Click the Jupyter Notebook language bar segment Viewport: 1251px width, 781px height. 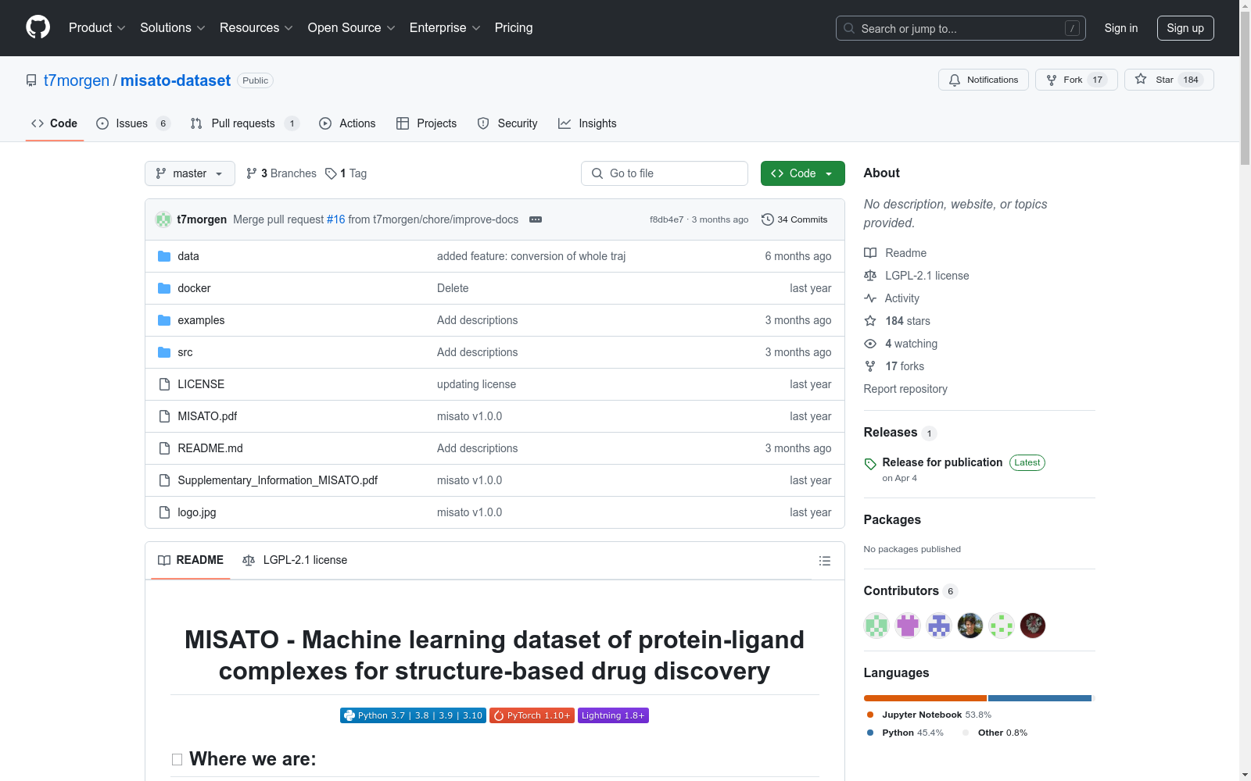point(925,698)
